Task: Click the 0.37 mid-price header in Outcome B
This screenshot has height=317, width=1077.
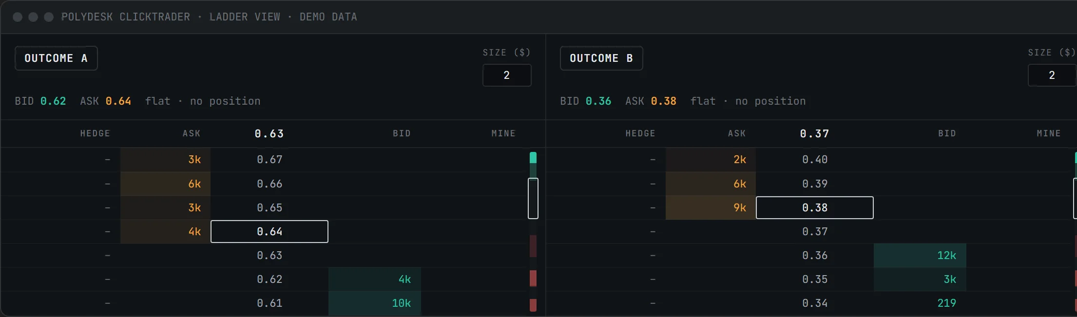Action: coord(815,133)
